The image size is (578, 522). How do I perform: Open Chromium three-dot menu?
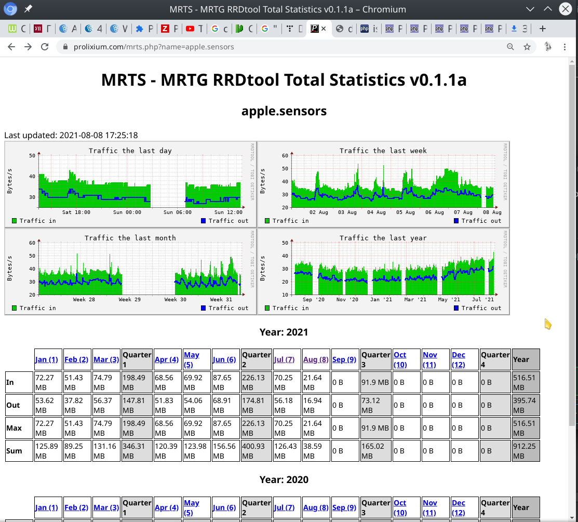[564, 47]
